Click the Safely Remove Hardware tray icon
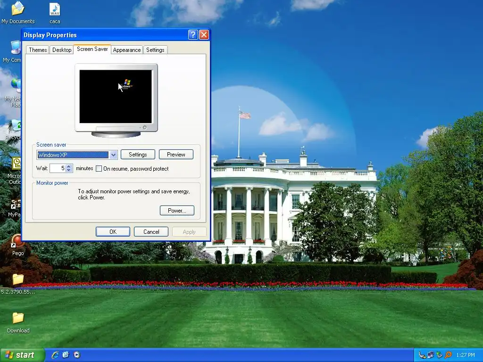Viewport: 483px width, 362px height. (422, 355)
